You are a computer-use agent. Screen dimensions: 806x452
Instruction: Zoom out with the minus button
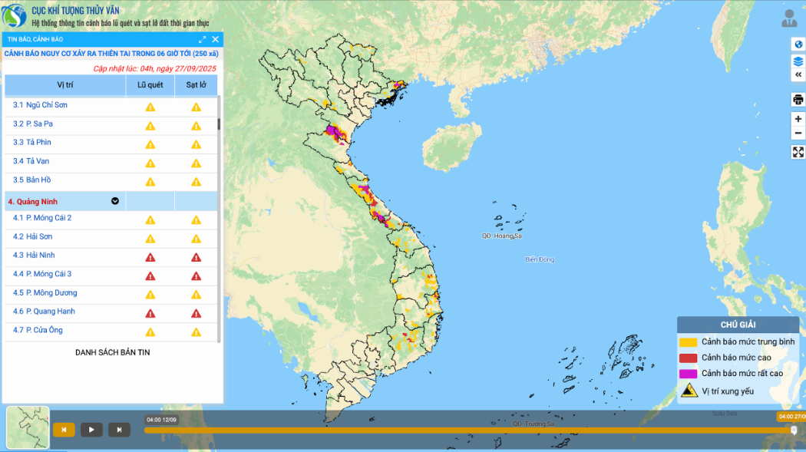(x=798, y=133)
